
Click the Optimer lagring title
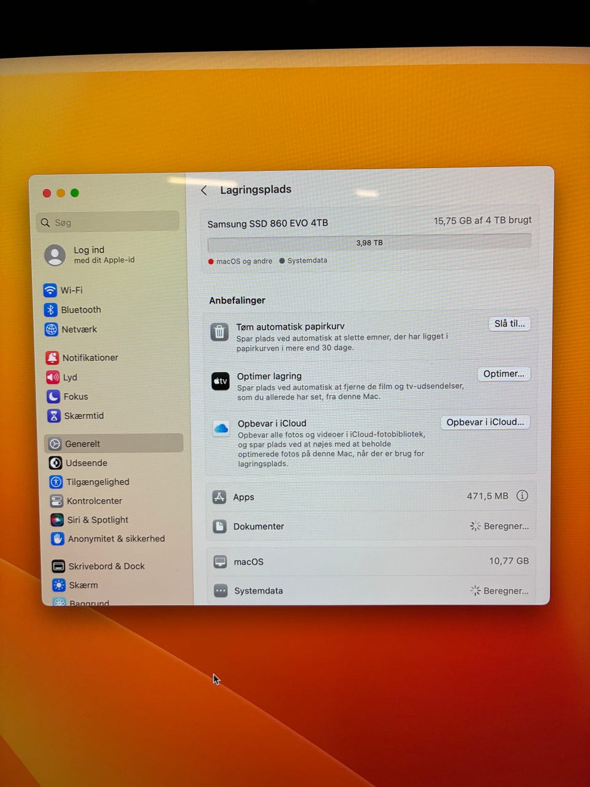pos(269,376)
